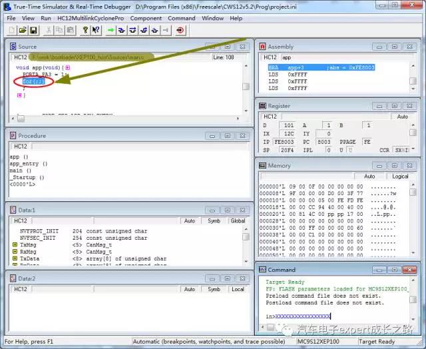Viewport: 426px width, 349px height.
Task: Click the question mark Help icon
Action: (x=85, y=30)
